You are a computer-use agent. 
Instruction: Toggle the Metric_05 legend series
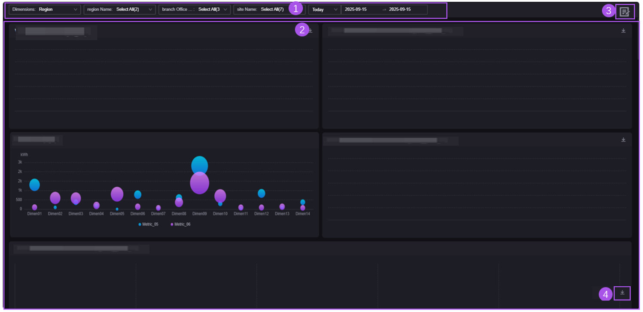[148, 224]
